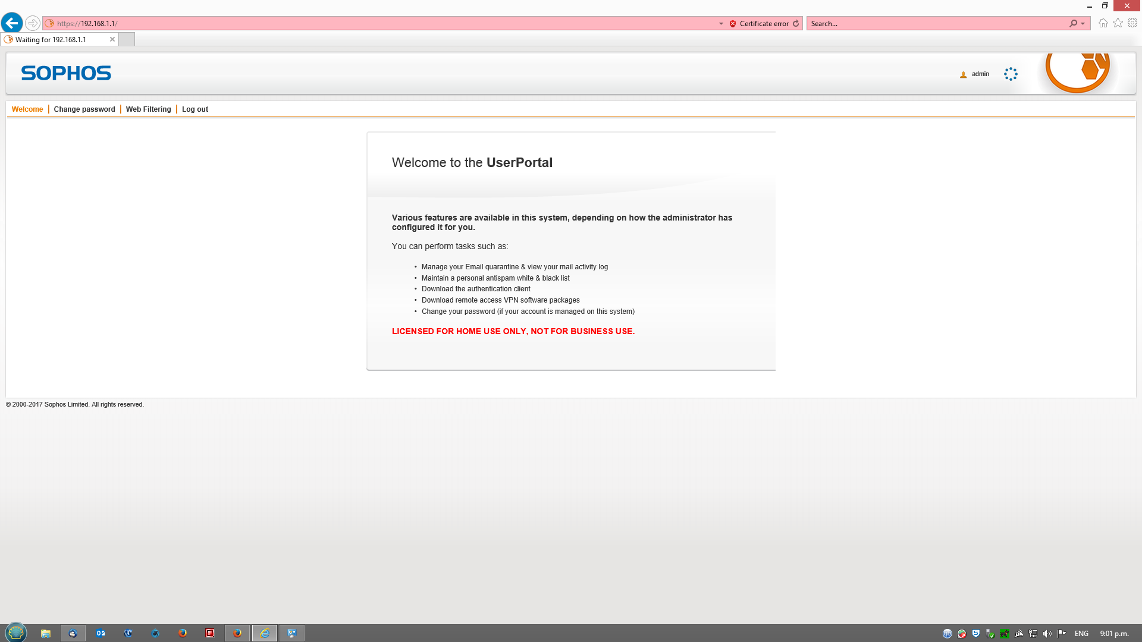Expand the search provider dropdown arrow

(x=1083, y=24)
